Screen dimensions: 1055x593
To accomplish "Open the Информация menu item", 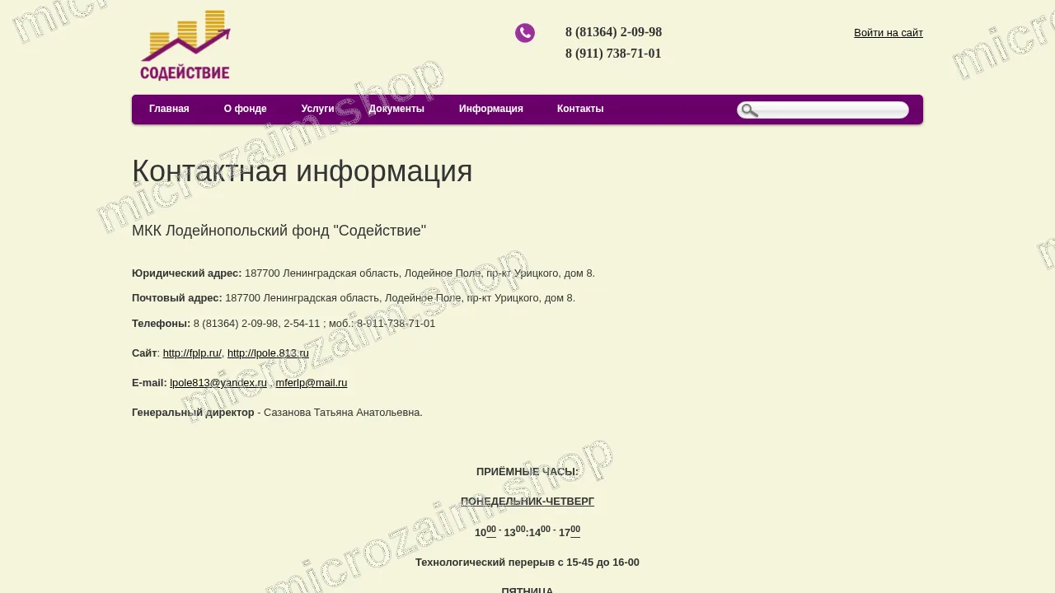I will click(491, 109).
